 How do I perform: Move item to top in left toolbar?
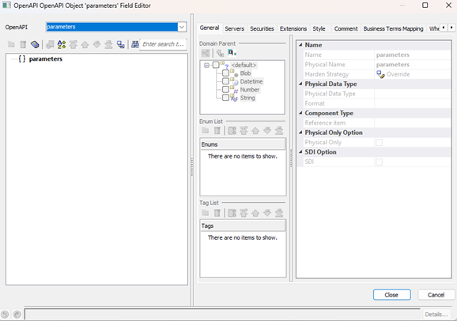coord(74,44)
